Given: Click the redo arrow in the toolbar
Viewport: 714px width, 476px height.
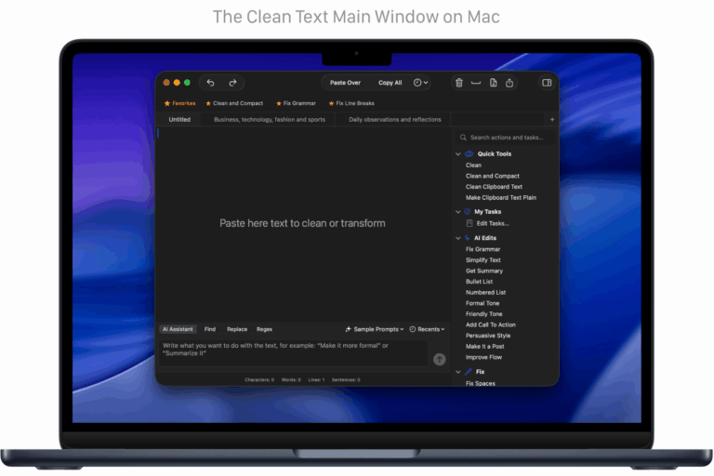Looking at the screenshot, I should click(x=232, y=83).
